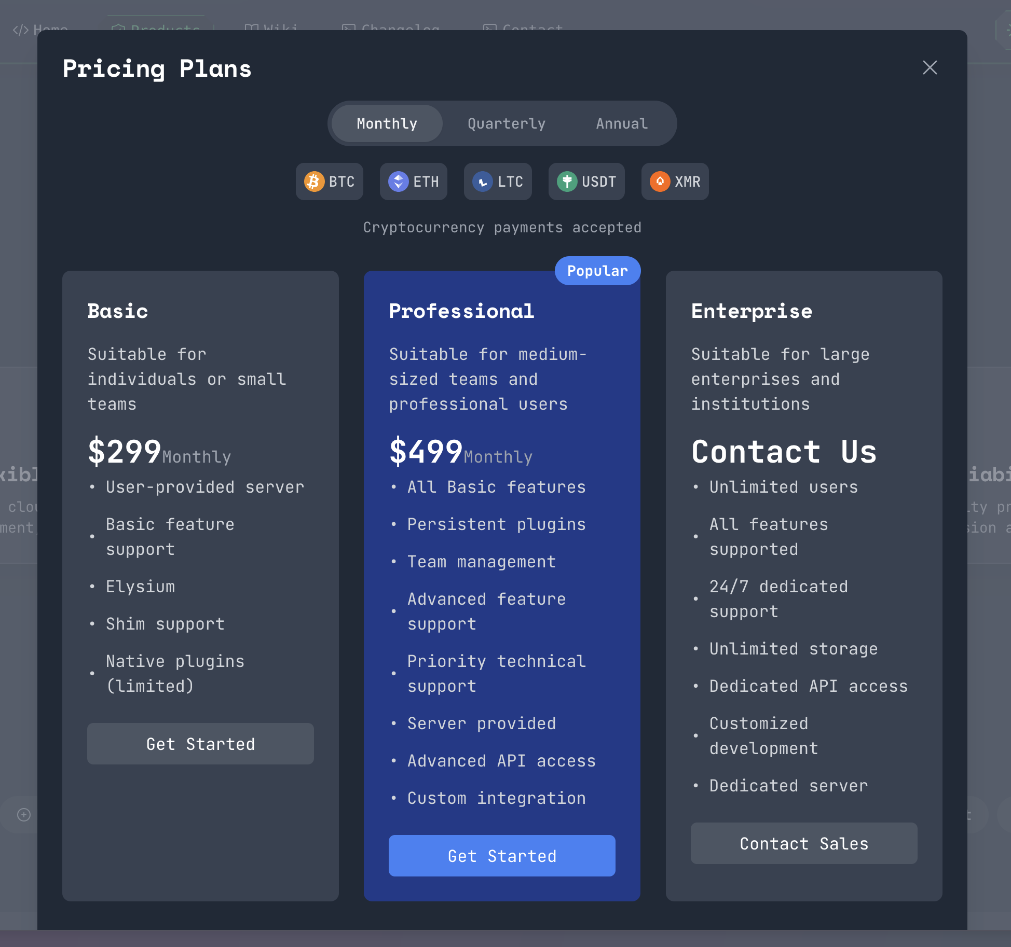Keep Monthly billing period selected

[x=386, y=123]
